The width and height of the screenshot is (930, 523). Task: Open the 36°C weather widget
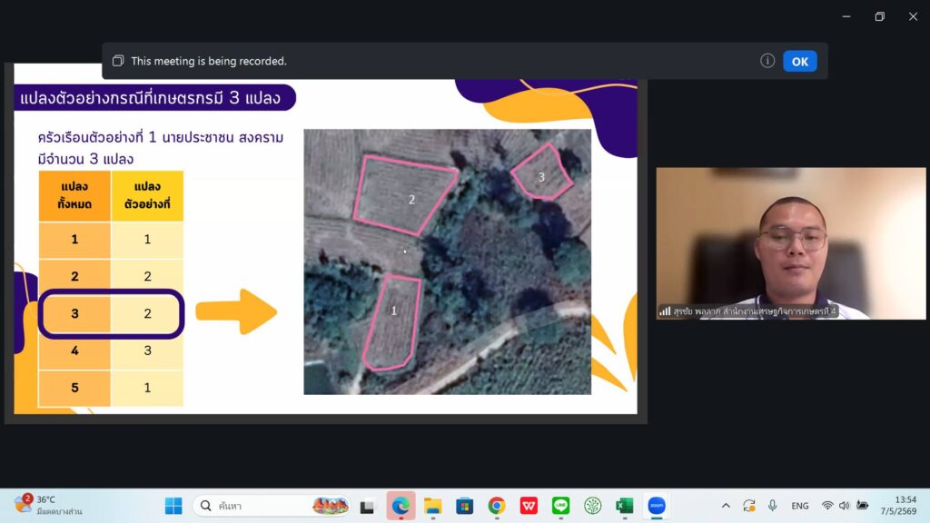point(49,505)
